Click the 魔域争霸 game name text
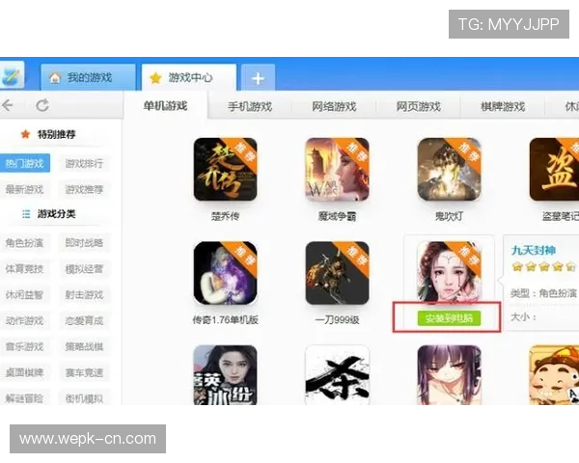This screenshot has height=463, width=579. click(x=337, y=216)
